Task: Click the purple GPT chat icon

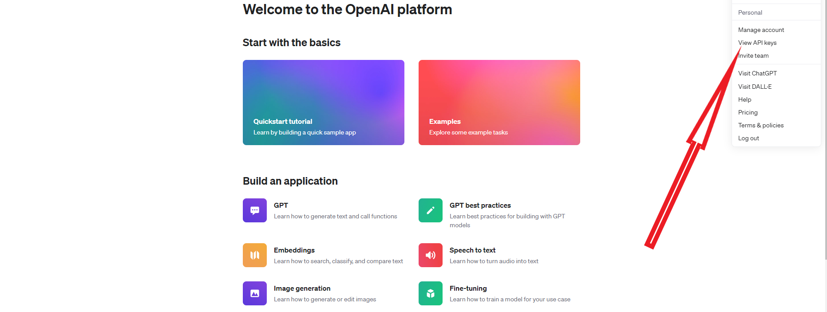Action: 255,210
